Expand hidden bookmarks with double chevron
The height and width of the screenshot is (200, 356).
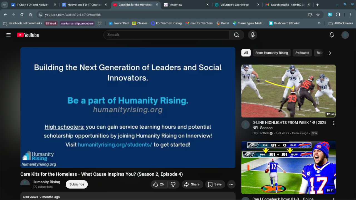(x=319, y=23)
